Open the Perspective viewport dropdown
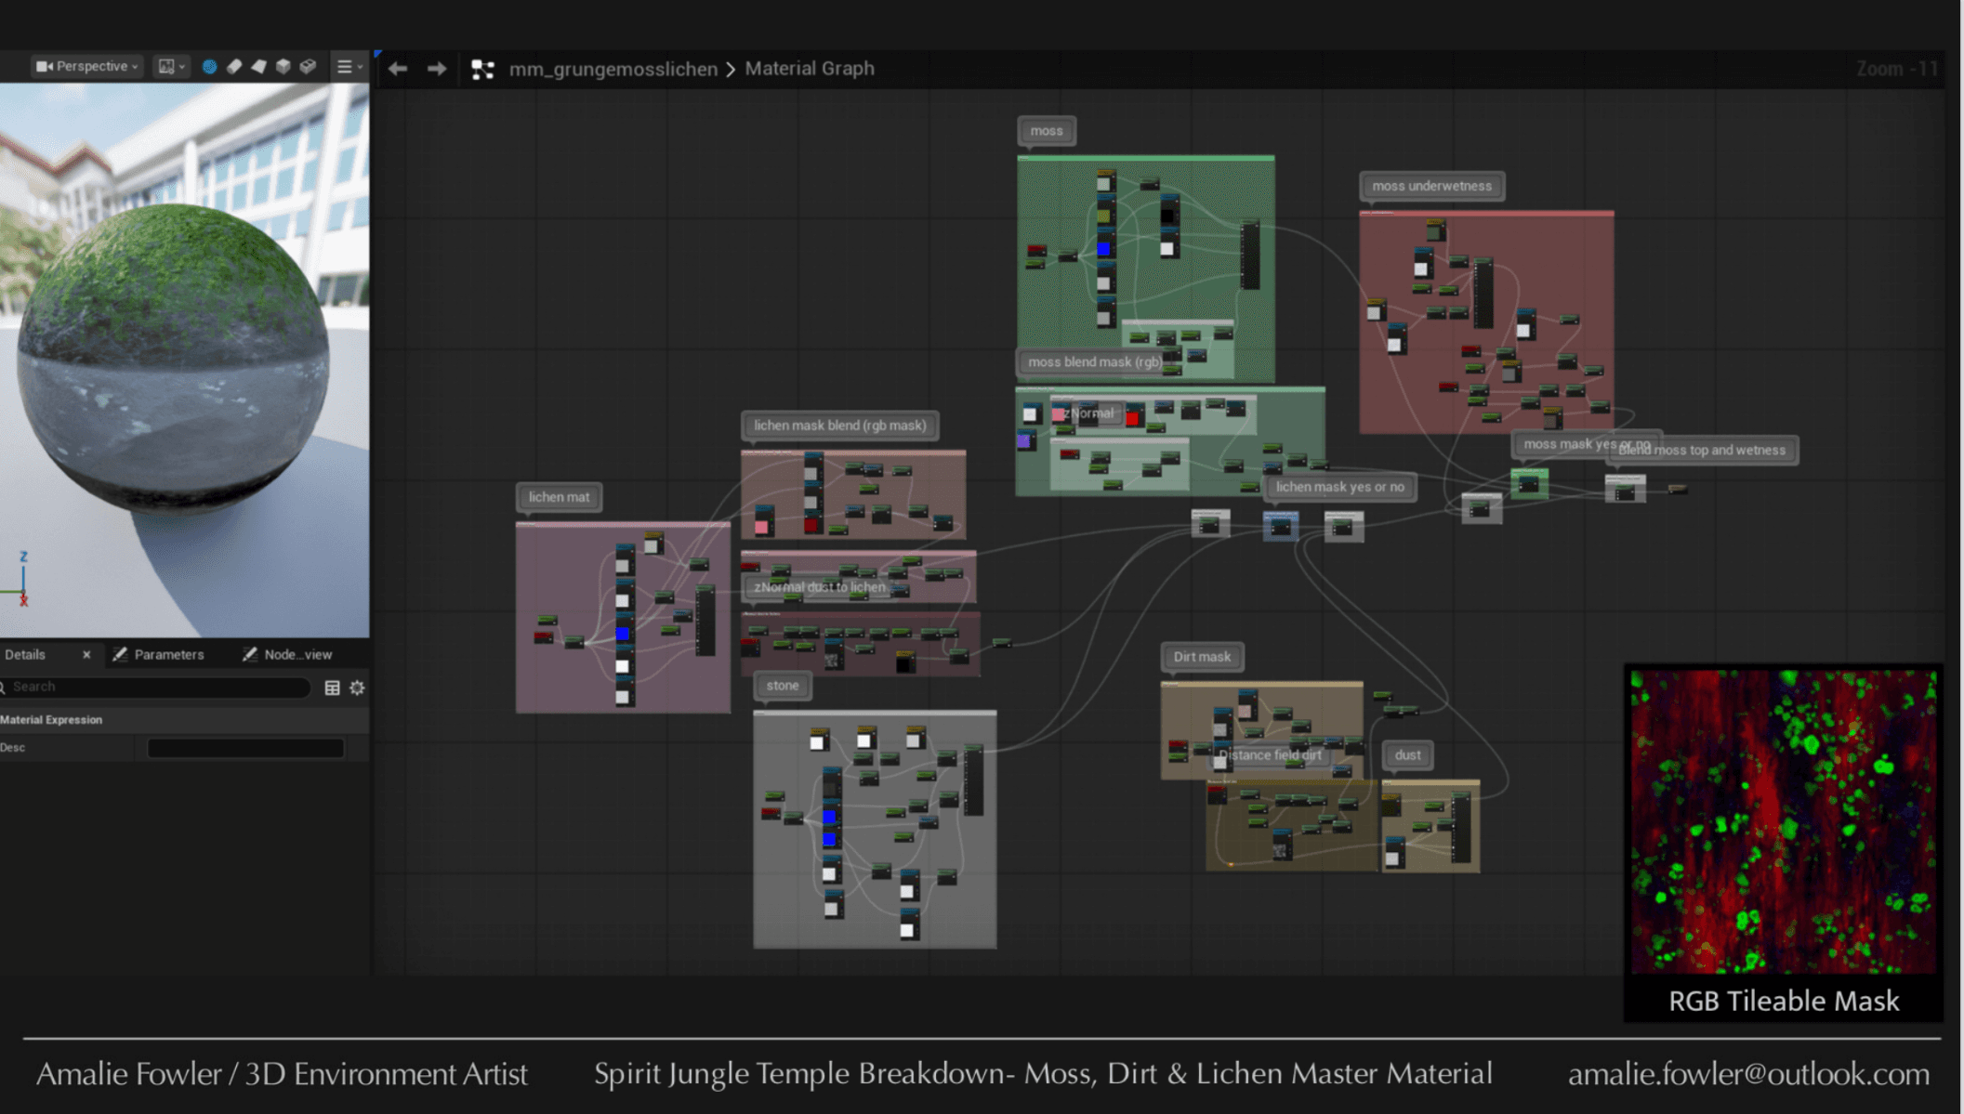Image resolution: width=1964 pixels, height=1114 pixels. [86, 66]
